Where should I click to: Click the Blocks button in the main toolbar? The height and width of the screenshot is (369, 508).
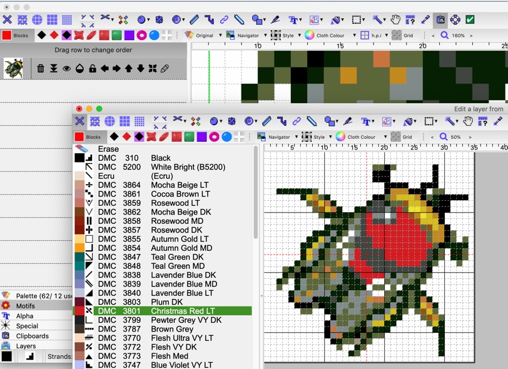point(16,36)
